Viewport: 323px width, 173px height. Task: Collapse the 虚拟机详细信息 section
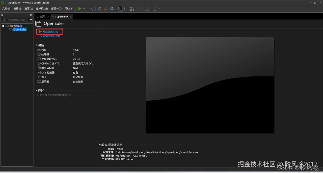coord(100,145)
